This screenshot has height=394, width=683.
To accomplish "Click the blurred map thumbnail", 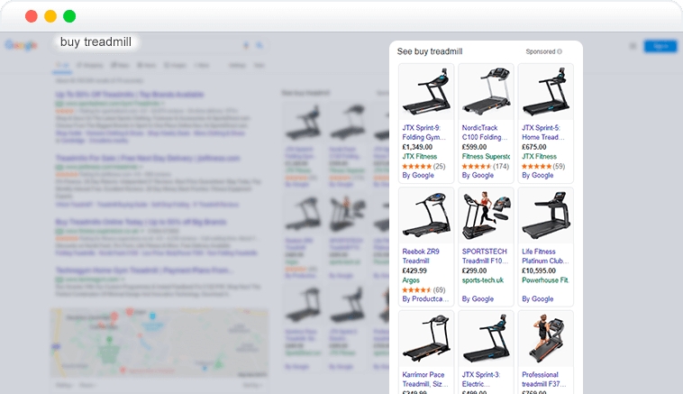I will [159, 343].
